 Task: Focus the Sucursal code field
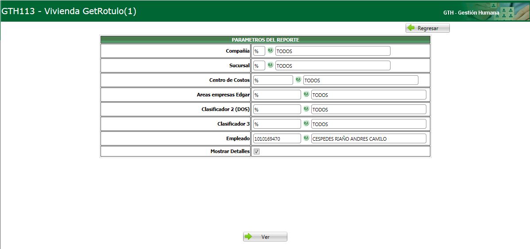[259, 65]
